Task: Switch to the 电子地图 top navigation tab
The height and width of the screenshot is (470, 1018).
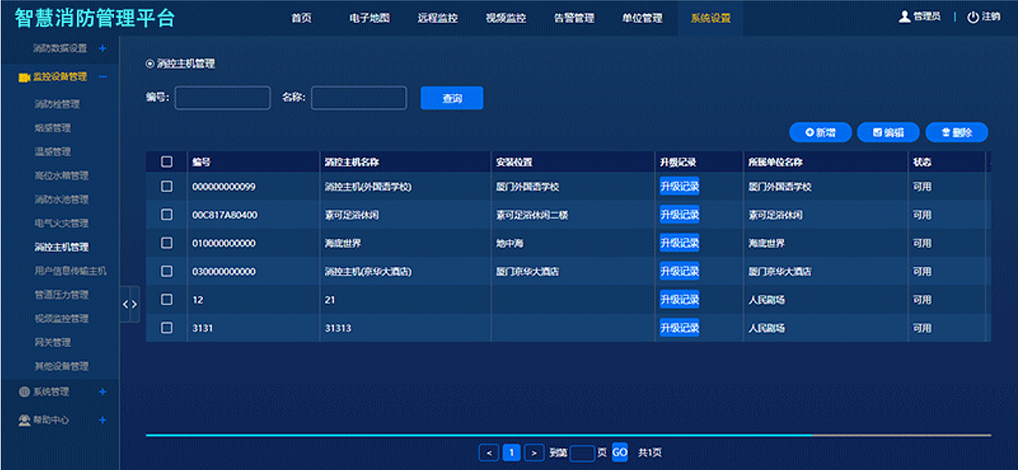Action: (x=369, y=18)
